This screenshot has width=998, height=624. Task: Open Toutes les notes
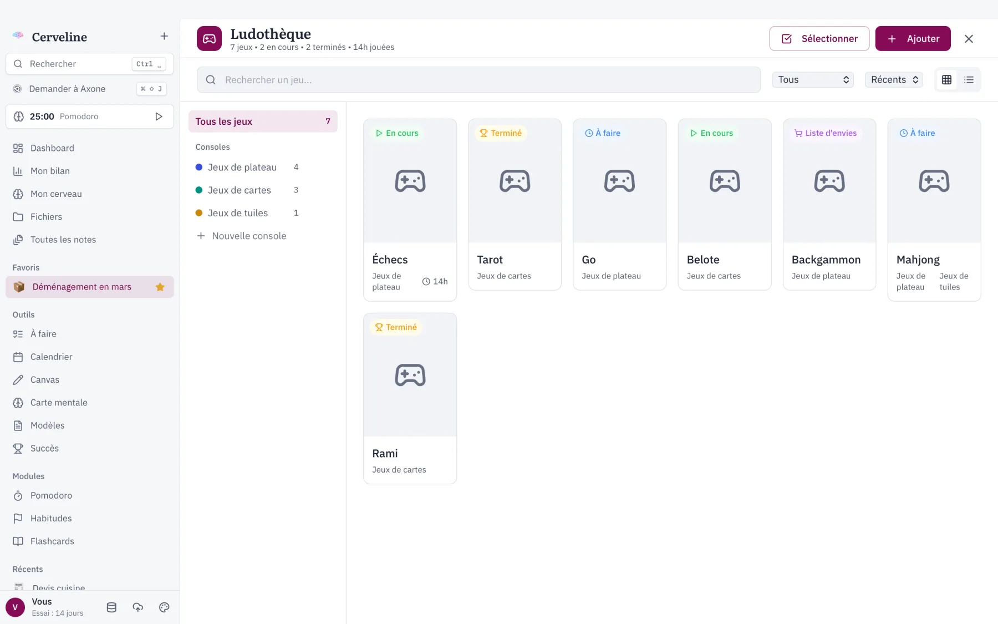(90, 240)
